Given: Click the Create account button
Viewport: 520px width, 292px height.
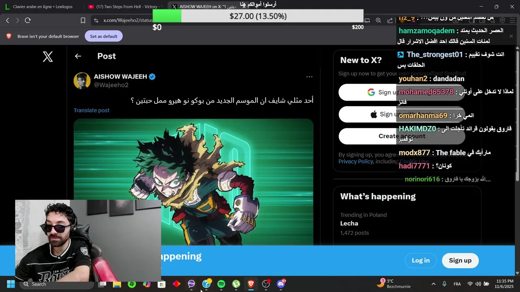Looking at the screenshot, I should pyautogui.click(x=402, y=136).
